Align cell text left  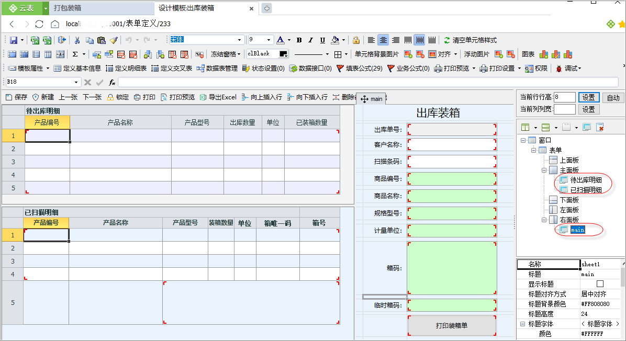[x=371, y=40]
